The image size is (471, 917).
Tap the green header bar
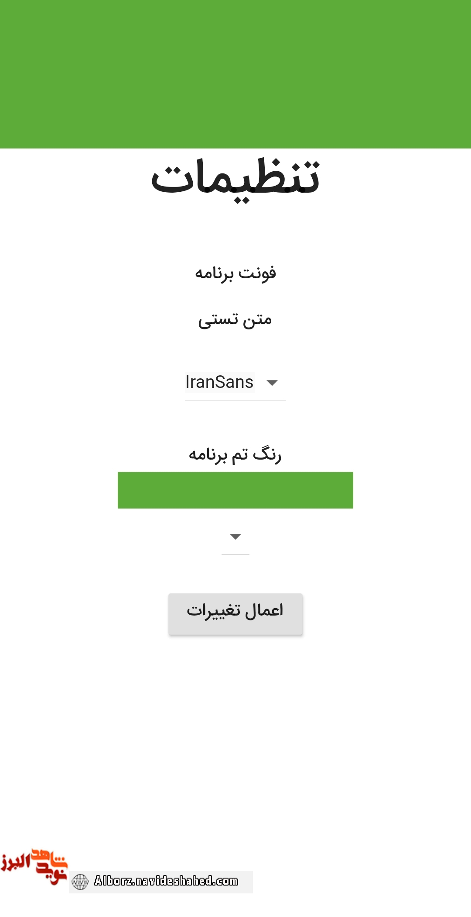pyautogui.click(x=235, y=74)
